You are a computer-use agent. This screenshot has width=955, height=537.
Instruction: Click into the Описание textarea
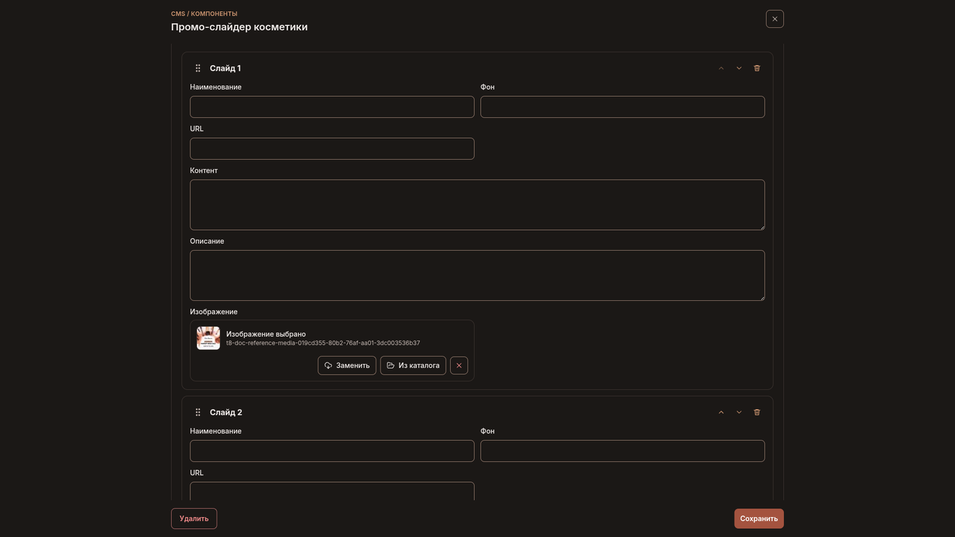pyautogui.click(x=477, y=275)
